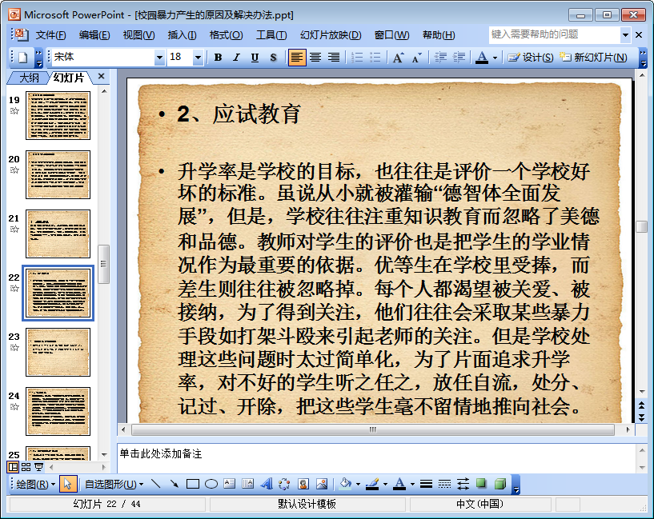This screenshot has height=519, width=654.
Task: Open the 格式(O) menu
Action: coord(226,35)
